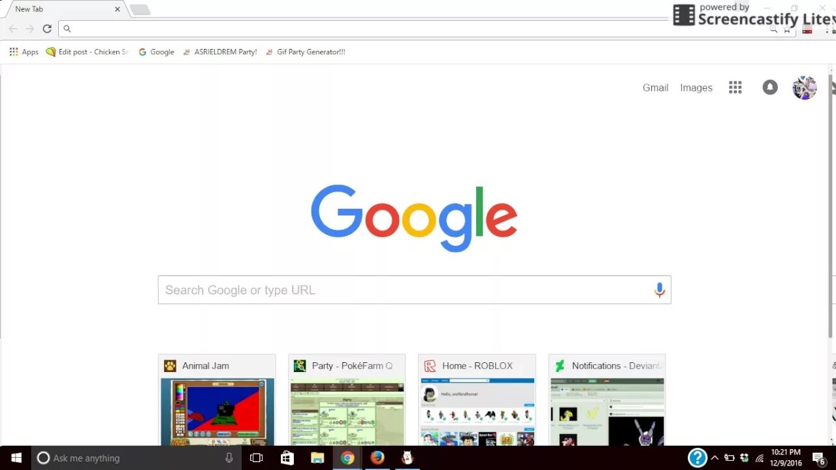Click the Search Google or type URL box
The height and width of the screenshot is (470, 836).
414,290
